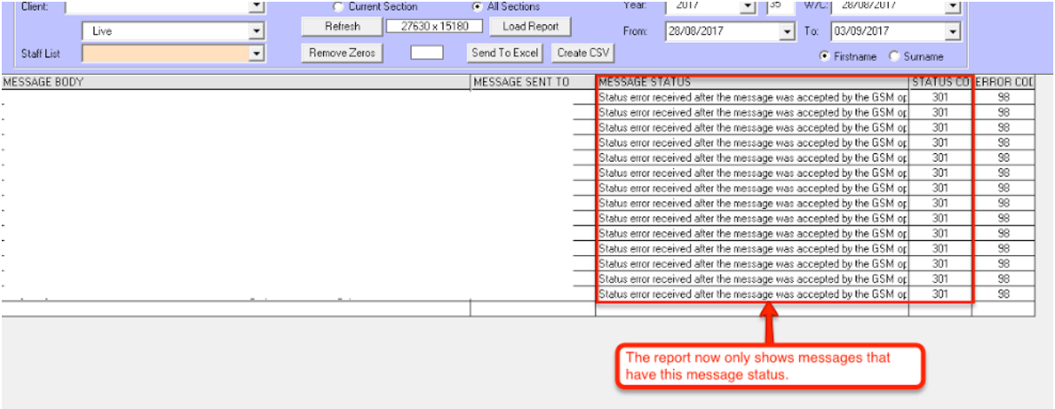Screen dimensions: 1055x409
Task: Click the MESSAGE BODY column header
Action: click(235, 83)
